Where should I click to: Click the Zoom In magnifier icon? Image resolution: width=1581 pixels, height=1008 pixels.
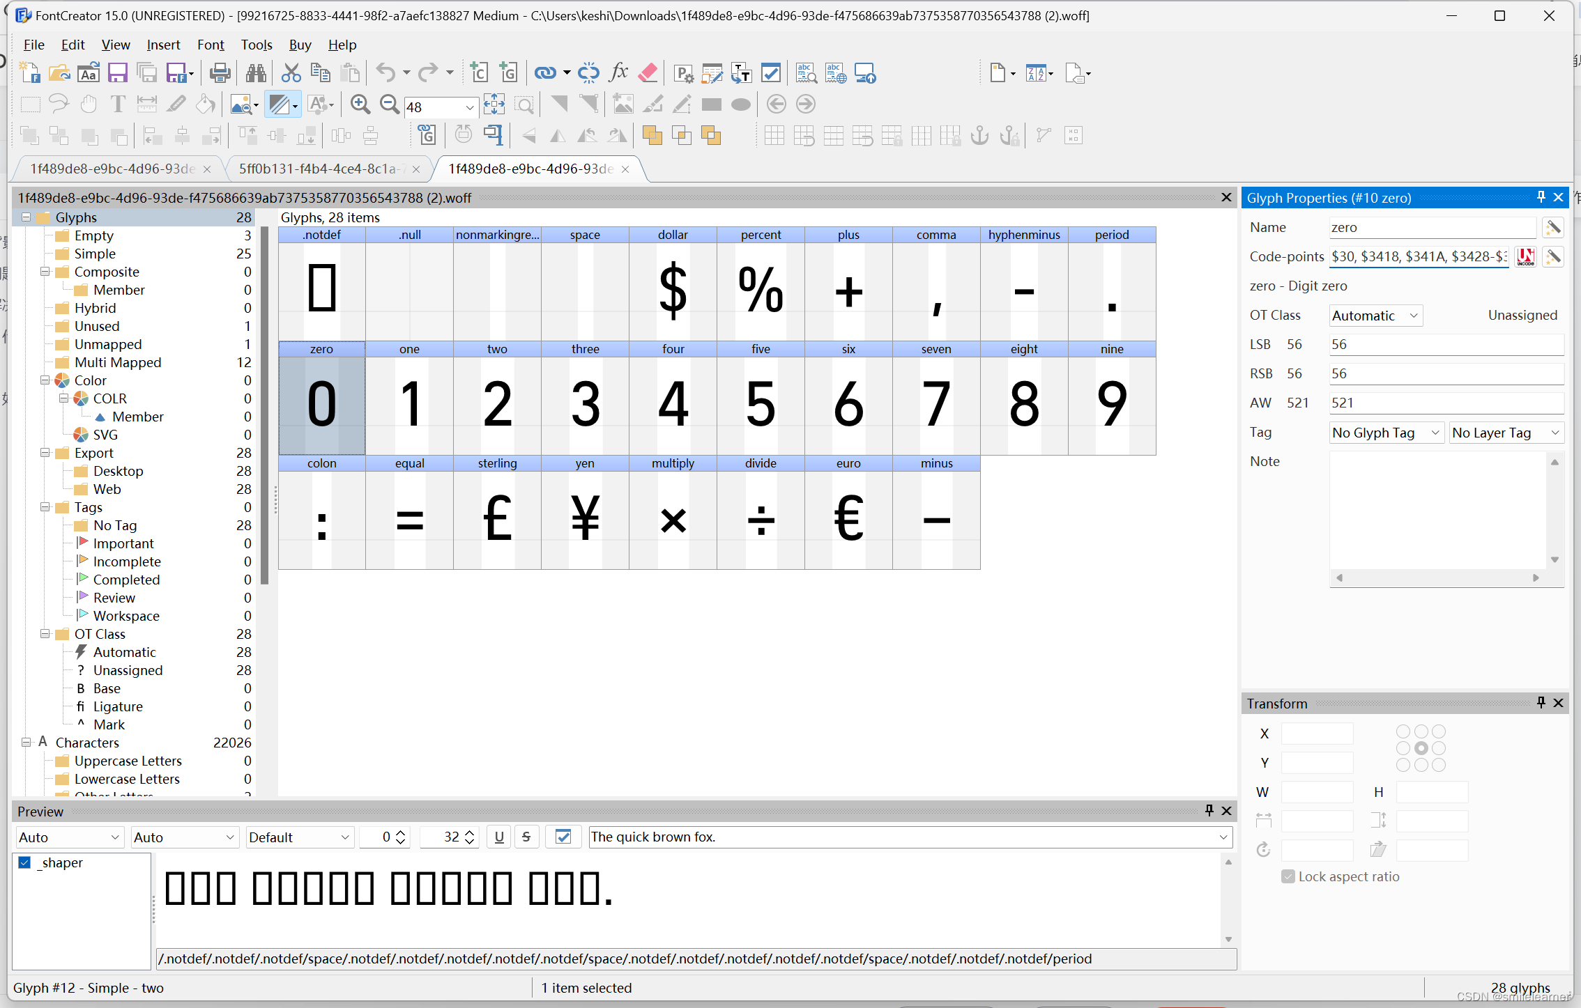click(x=360, y=105)
